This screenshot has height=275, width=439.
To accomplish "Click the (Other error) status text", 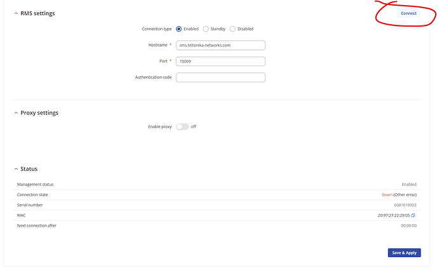I will pos(405,195).
